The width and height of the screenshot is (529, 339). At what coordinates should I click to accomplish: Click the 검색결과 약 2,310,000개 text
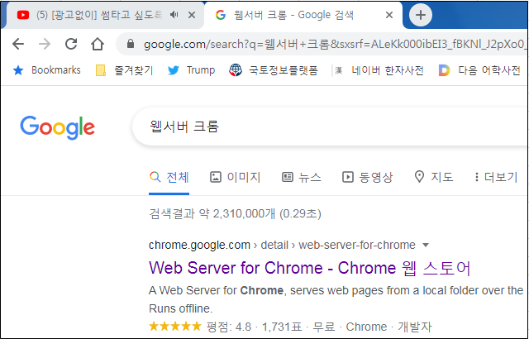click(x=235, y=214)
